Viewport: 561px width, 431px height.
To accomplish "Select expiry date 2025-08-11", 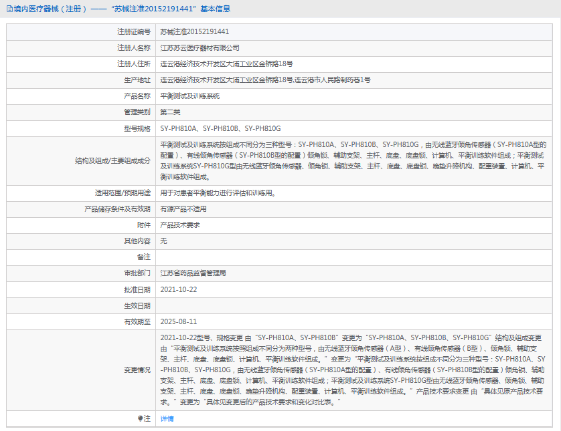I will pyautogui.click(x=179, y=321).
